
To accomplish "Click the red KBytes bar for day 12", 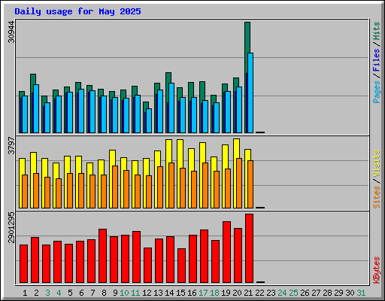I will 147,266.
